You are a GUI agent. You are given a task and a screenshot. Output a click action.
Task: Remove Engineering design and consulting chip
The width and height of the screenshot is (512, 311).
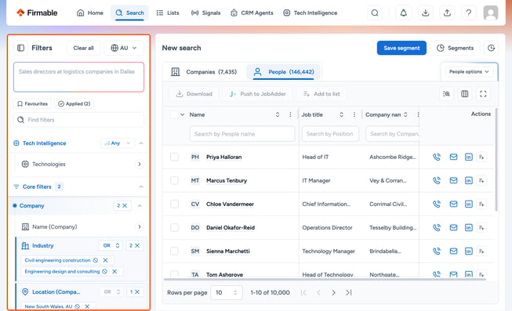(x=114, y=272)
